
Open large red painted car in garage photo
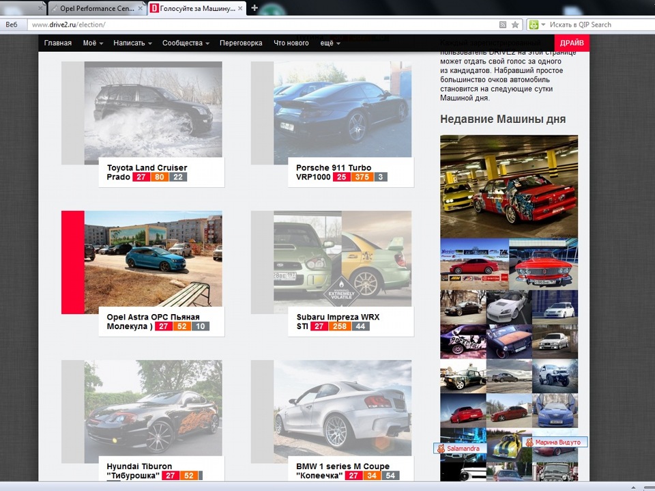[509, 186]
